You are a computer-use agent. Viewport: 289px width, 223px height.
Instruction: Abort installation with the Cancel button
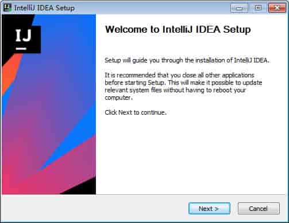(x=259, y=209)
